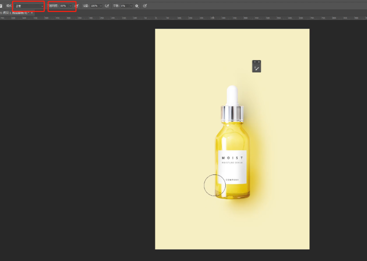Close the open document tab
The image size is (367, 261).
pyautogui.click(x=32, y=13)
